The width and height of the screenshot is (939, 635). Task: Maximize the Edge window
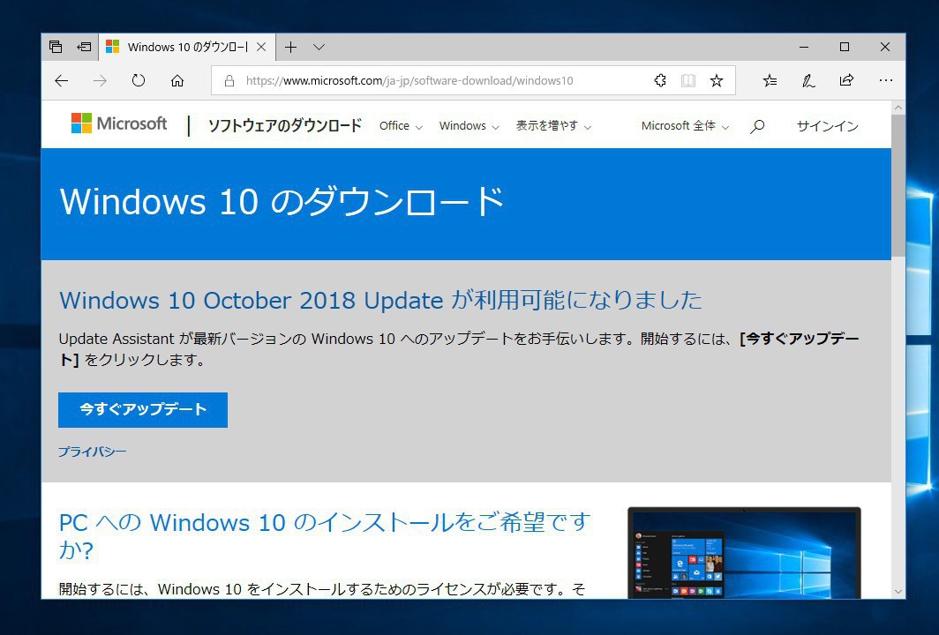845,47
